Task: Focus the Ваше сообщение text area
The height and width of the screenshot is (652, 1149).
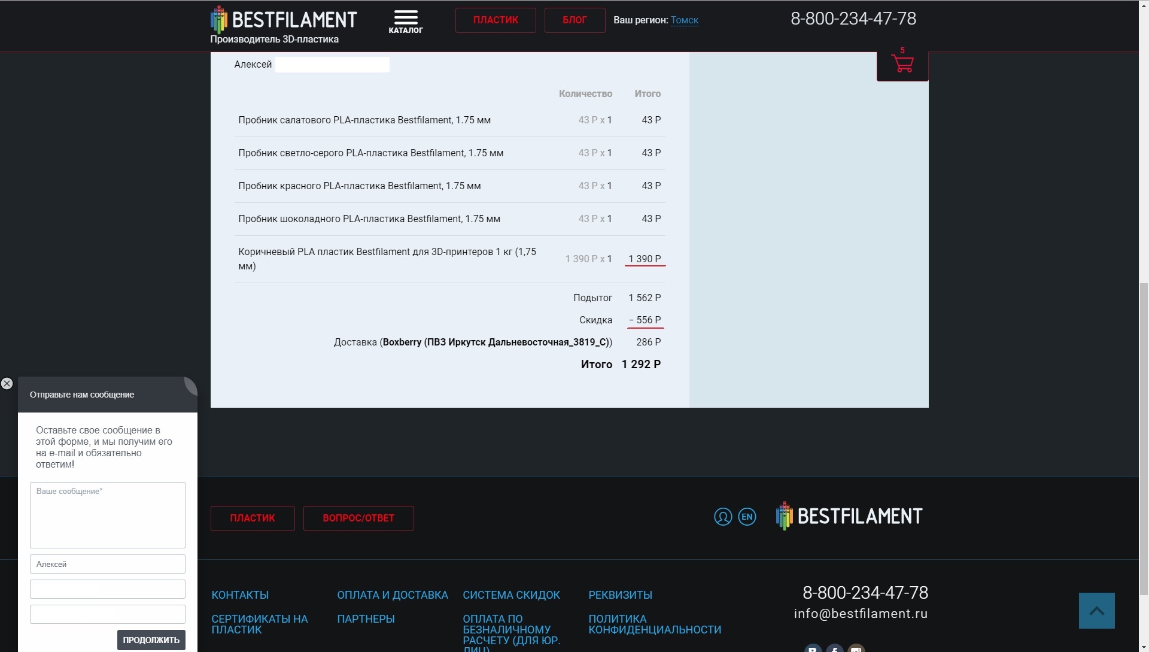Action: coord(108,515)
